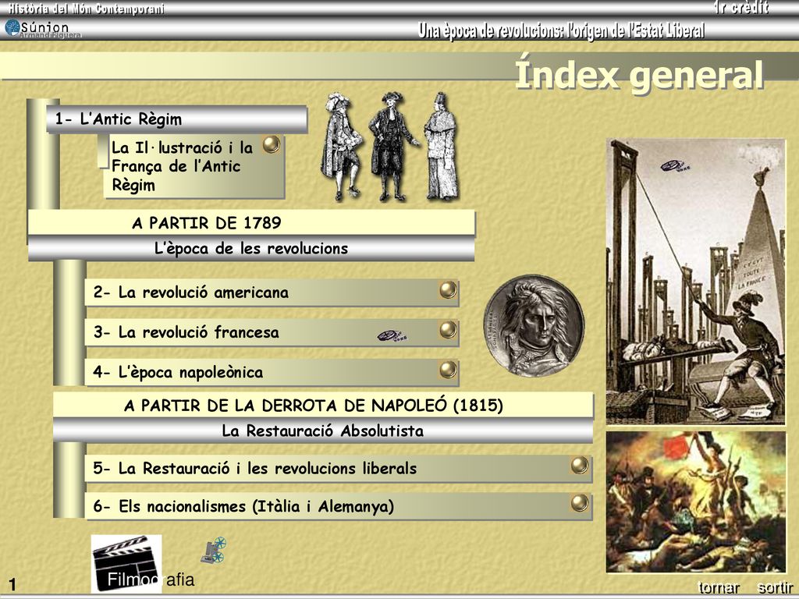This screenshot has width=799, height=599.
Task: Click gold button for La revolució francesa
Action: [448, 330]
